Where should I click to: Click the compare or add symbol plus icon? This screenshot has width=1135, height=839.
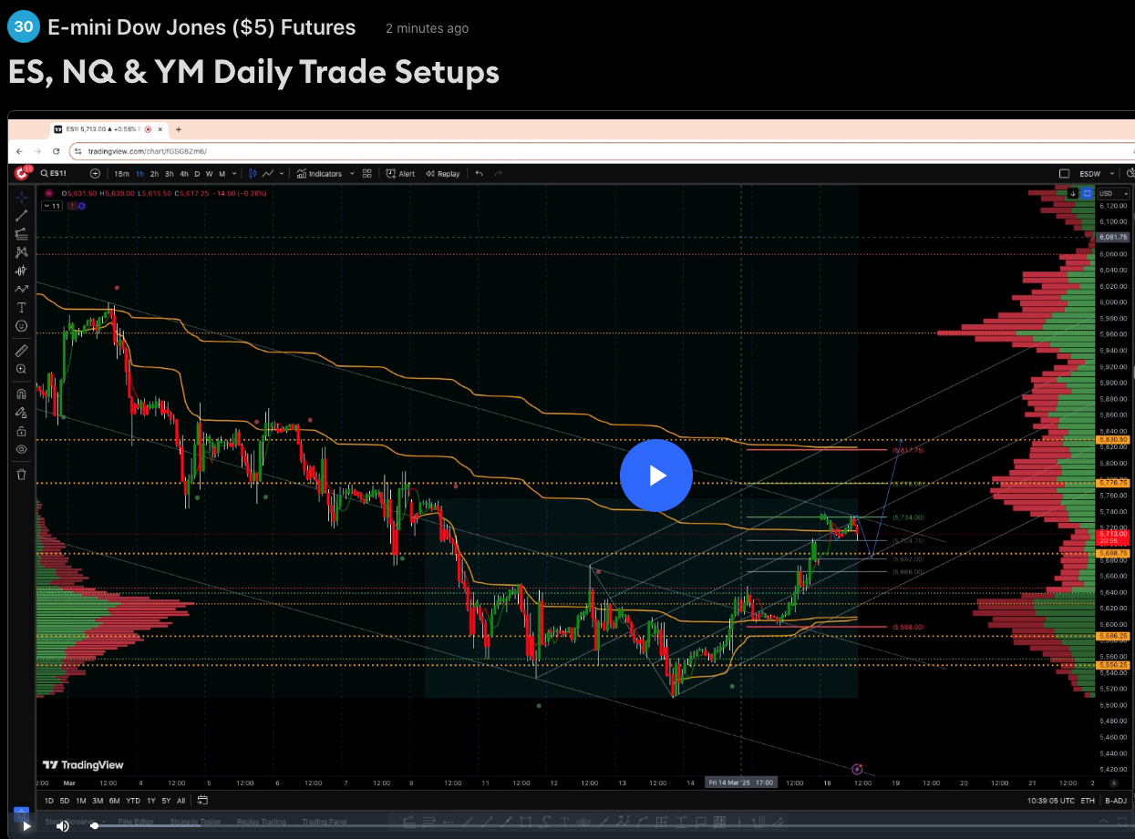click(x=96, y=173)
